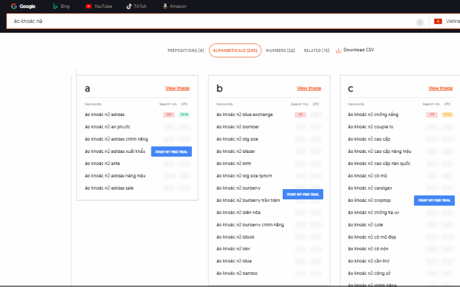Click View Image in the 'c' card
Screen dimensions: 460x287
tap(441, 88)
